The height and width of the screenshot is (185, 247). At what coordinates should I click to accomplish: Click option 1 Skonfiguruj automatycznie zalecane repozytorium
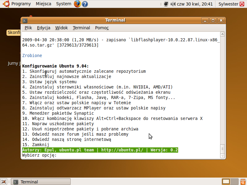[x=84, y=71]
